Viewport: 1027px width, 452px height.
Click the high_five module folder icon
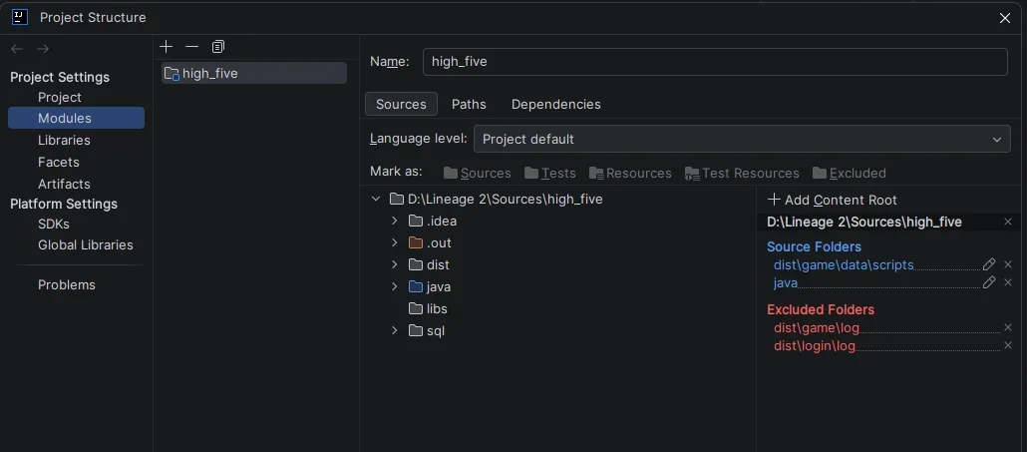171,74
